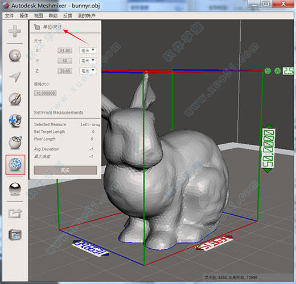Open the Print tool icon
Image resolution: width=296 pixels, height=284 pixels.
[x=15, y=235]
